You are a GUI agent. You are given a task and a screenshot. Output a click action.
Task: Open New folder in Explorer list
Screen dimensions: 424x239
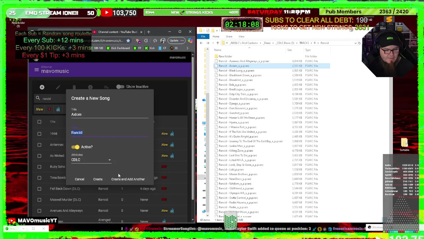point(225,56)
